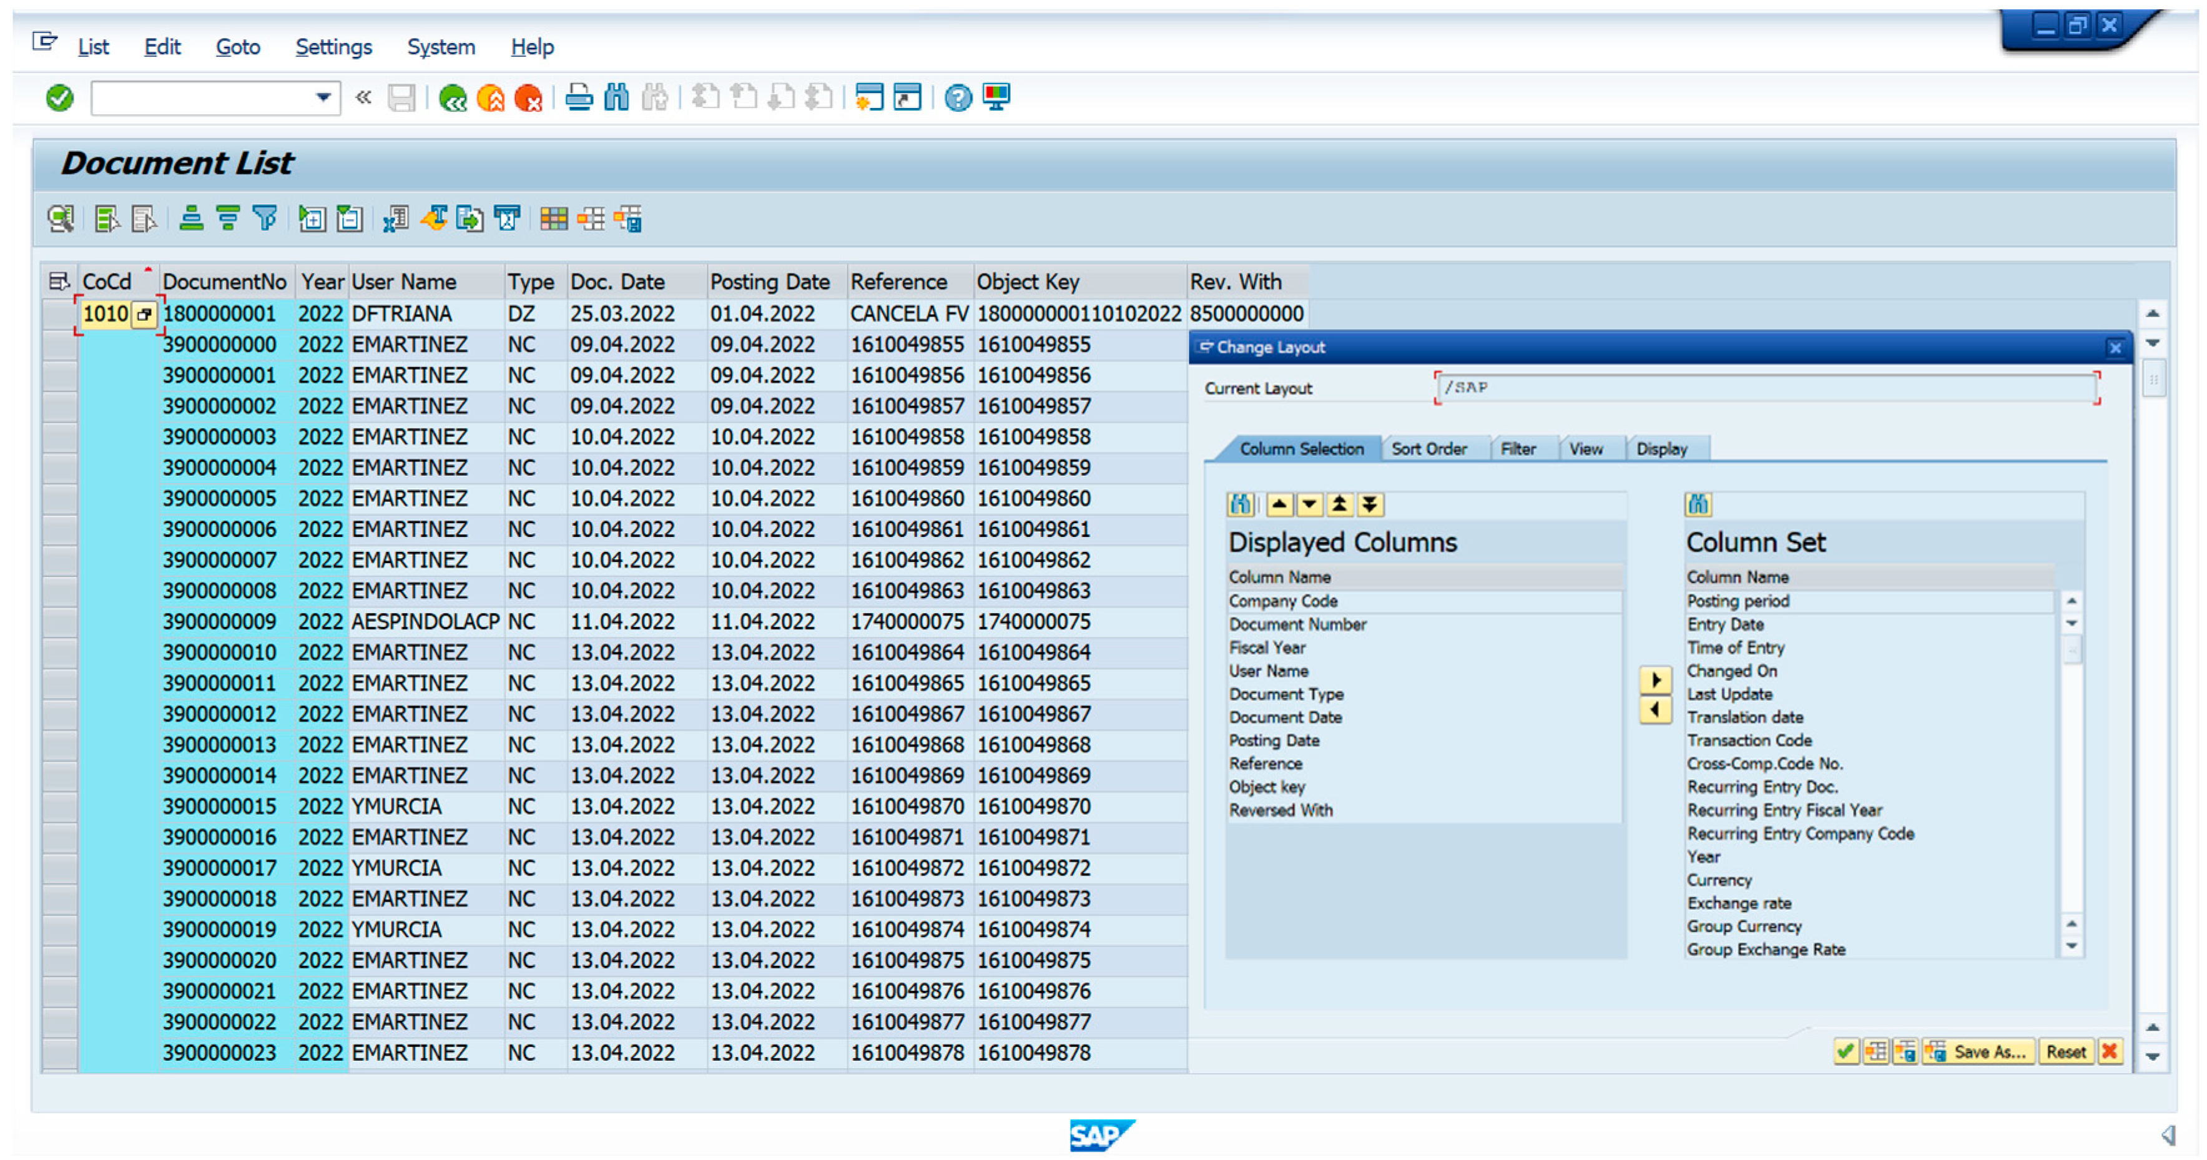
Task: Click right arrow to hide selected column
Action: point(1655,681)
